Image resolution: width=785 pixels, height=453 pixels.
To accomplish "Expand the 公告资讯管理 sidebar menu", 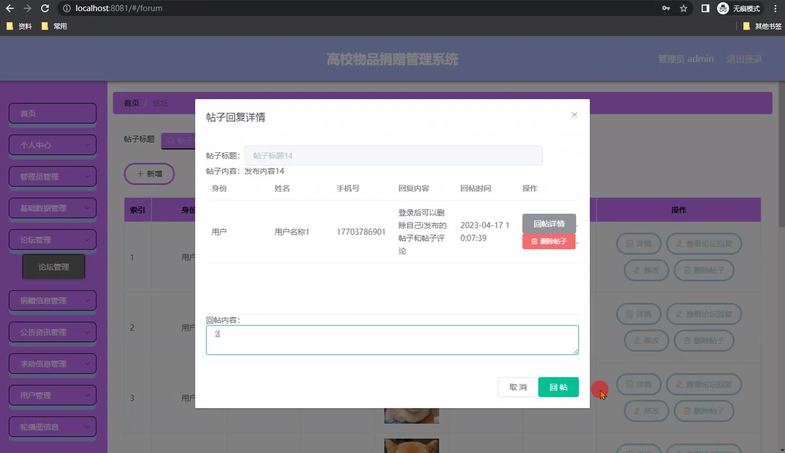I will pyautogui.click(x=53, y=332).
